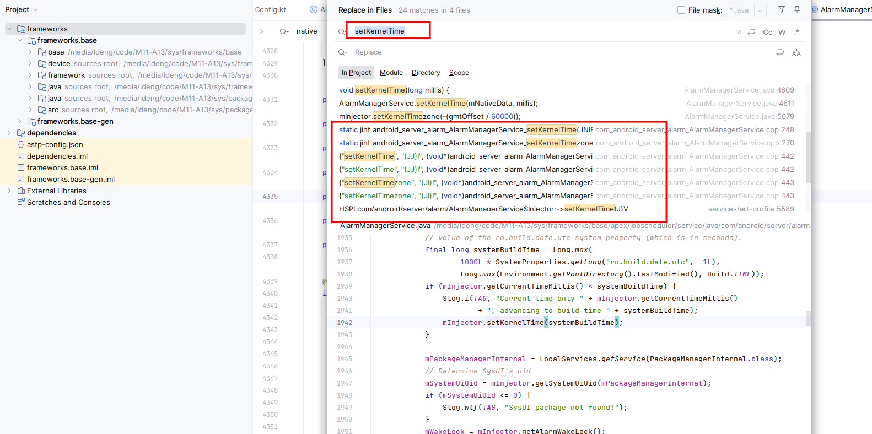Expand the base folder node

pos(30,52)
